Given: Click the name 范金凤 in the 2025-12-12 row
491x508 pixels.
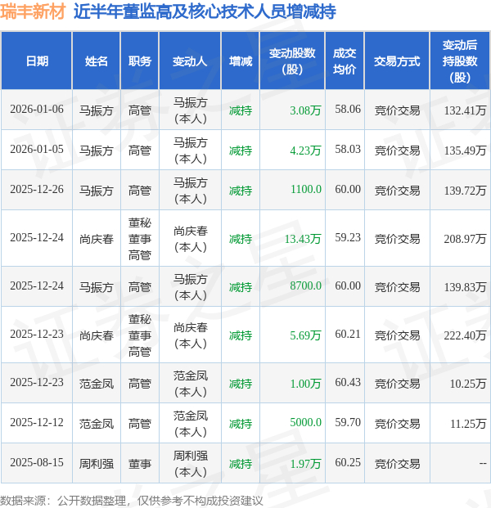Looking at the screenshot, I should [x=97, y=424].
